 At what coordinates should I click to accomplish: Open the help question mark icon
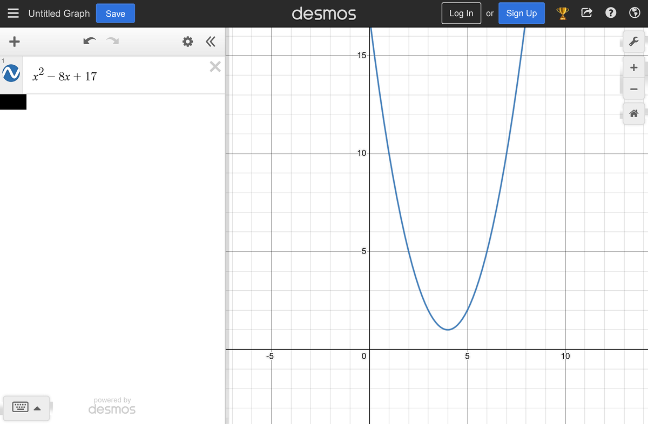click(x=611, y=13)
